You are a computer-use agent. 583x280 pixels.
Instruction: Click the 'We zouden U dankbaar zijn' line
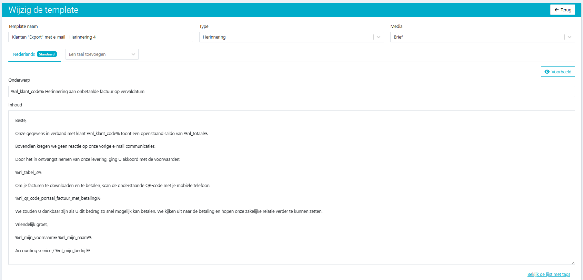[x=169, y=211]
